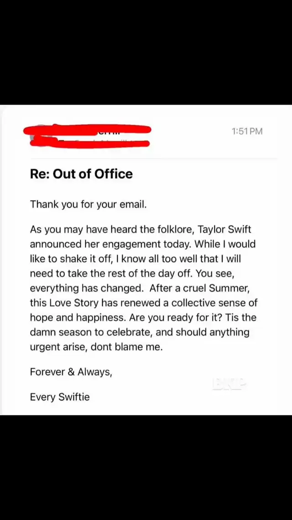
Task: Open the 'Re: Out of Office' subject
Action: 82,174
